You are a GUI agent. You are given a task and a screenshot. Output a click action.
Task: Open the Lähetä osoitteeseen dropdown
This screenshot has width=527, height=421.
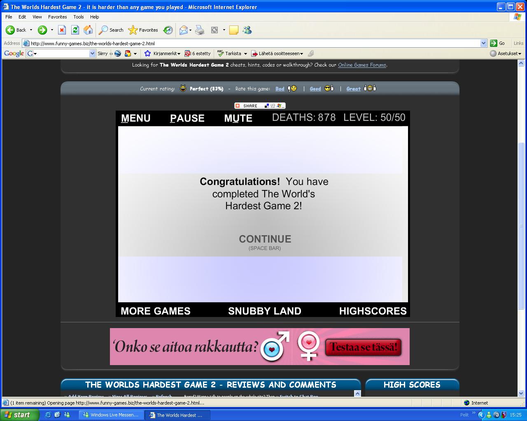[277, 53]
